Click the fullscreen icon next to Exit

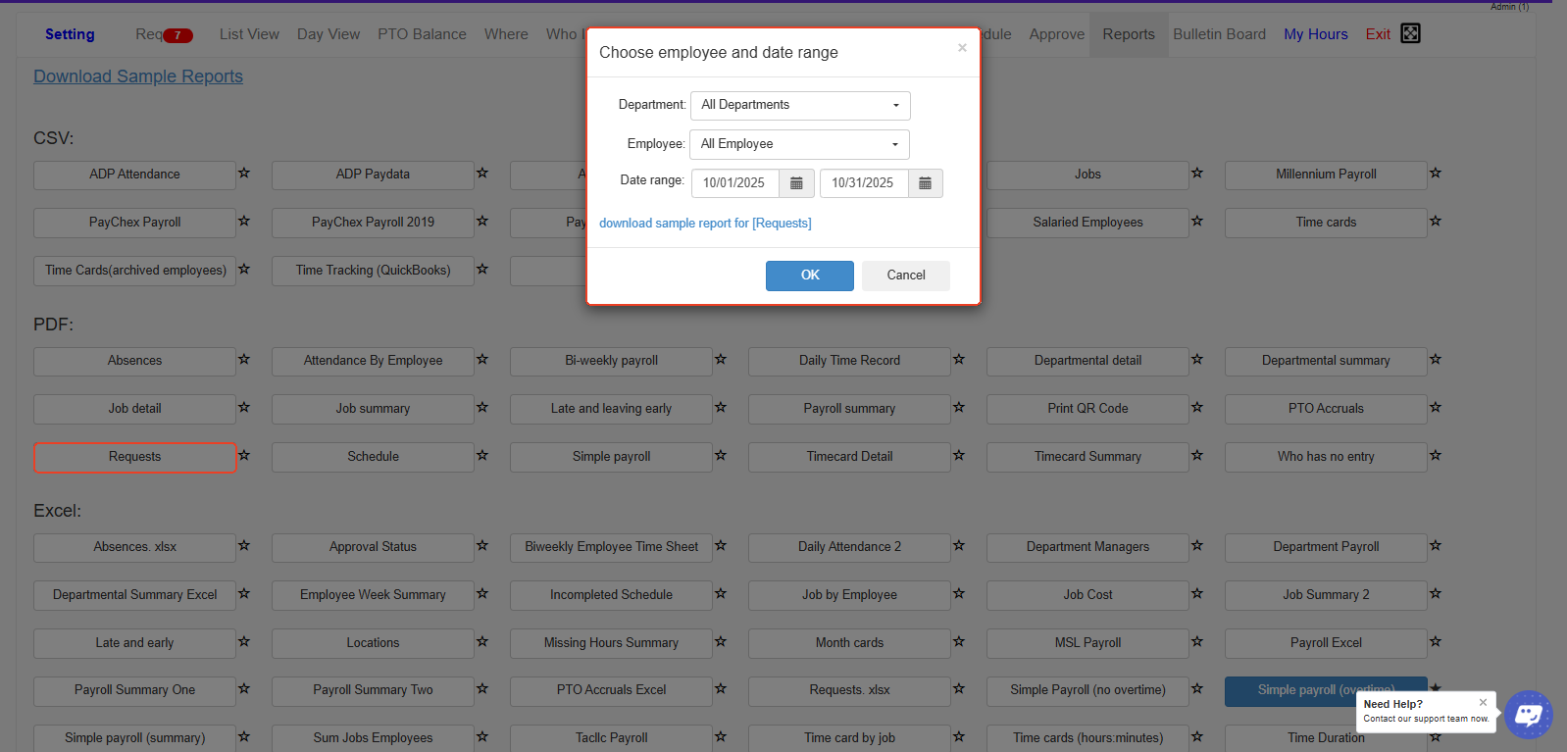pyautogui.click(x=1410, y=33)
